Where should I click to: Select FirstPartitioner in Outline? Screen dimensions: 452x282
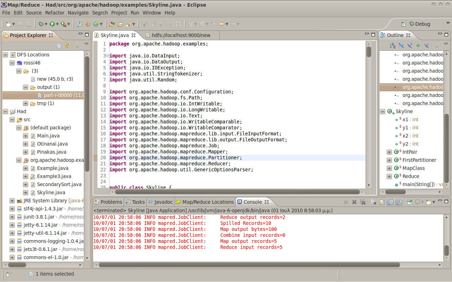click(419, 160)
